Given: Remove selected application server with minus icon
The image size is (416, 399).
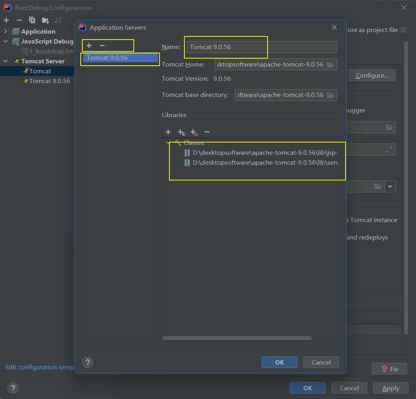Looking at the screenshot, I should (x=102, y=46).
